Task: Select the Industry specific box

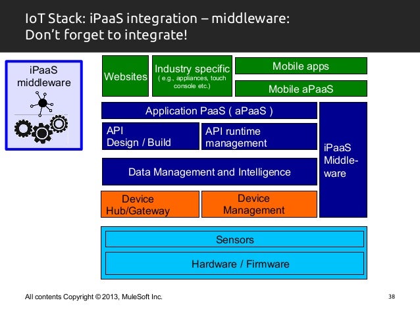Action: (x=192, y=76)
